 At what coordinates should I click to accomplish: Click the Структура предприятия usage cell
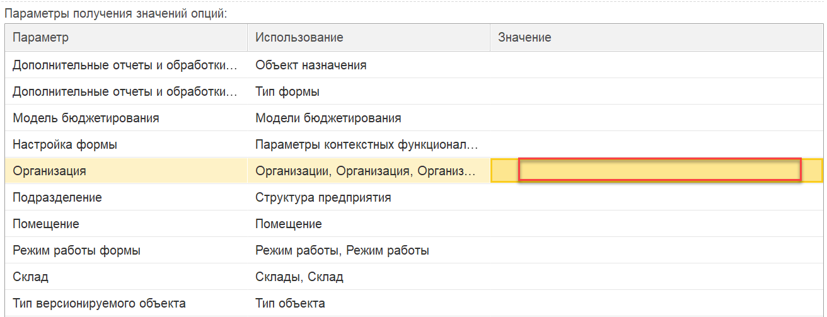(x=369, y=197)
